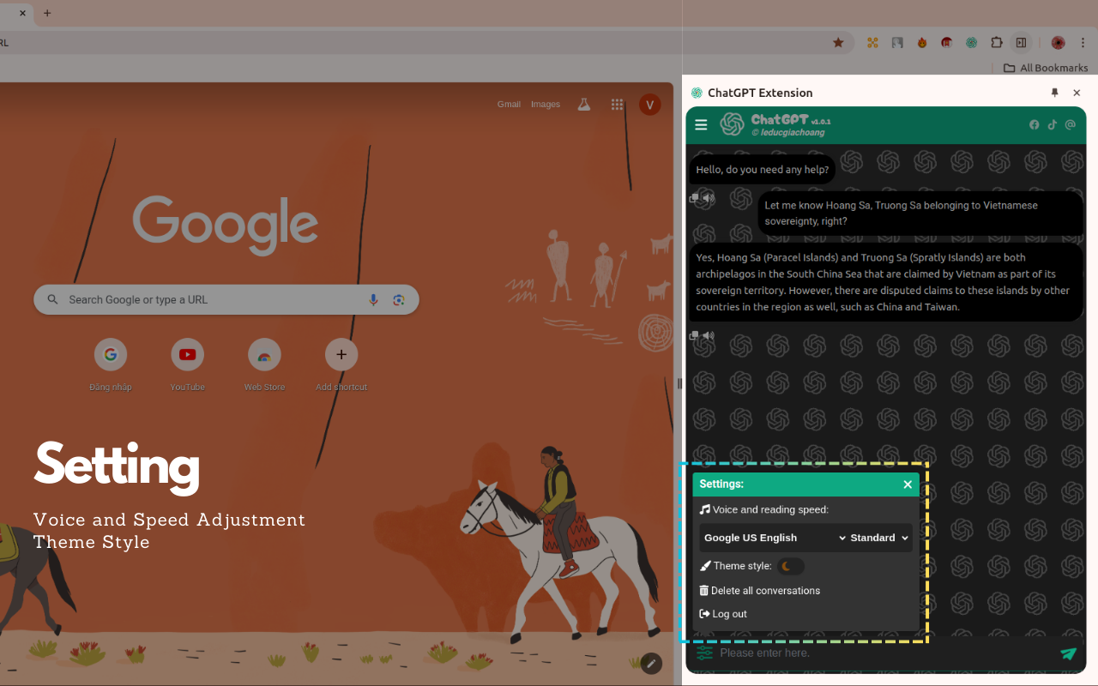Open the Google apps grid menu
The height and width of the screenshot is (686, 1098).
[617, 105]
